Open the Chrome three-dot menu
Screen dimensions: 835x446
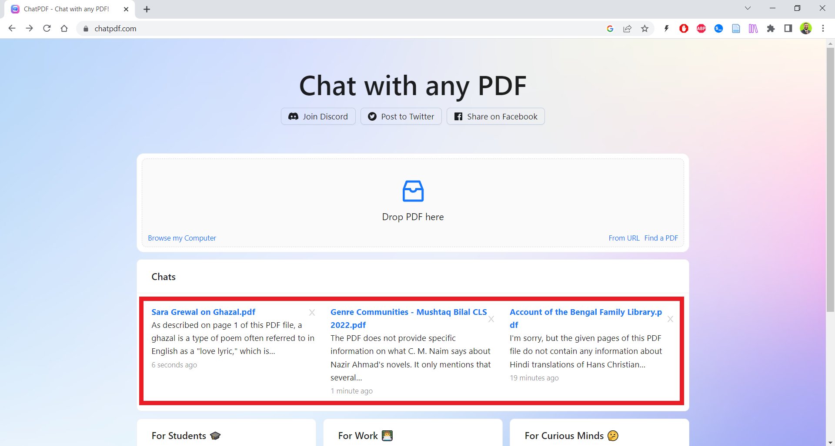tap(823, 29)
